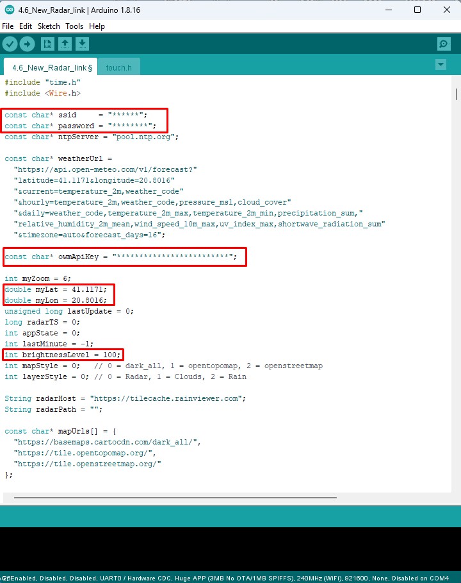
Task: Click in the owmApiKey code line
Action: click(125, 257)
